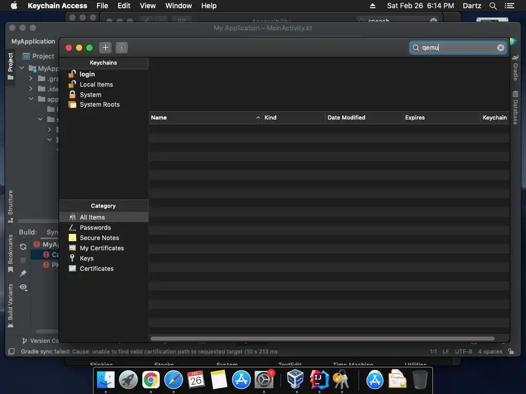Screen dimensions: 526x394
Task: Sort by the Name column header
Action: pyautogui.click(x=205, y=117)
